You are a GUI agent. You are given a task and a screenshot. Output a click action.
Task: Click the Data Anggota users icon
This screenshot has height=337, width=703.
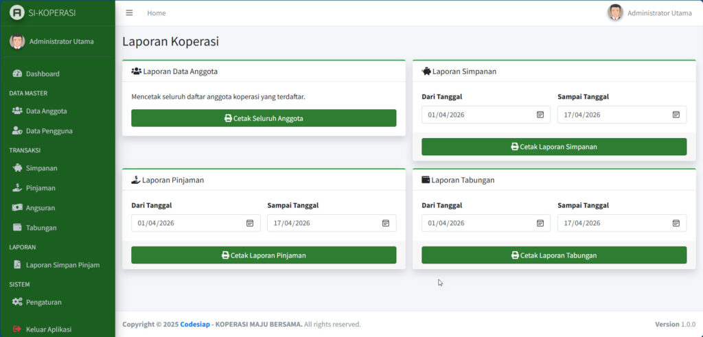(17, 111)
